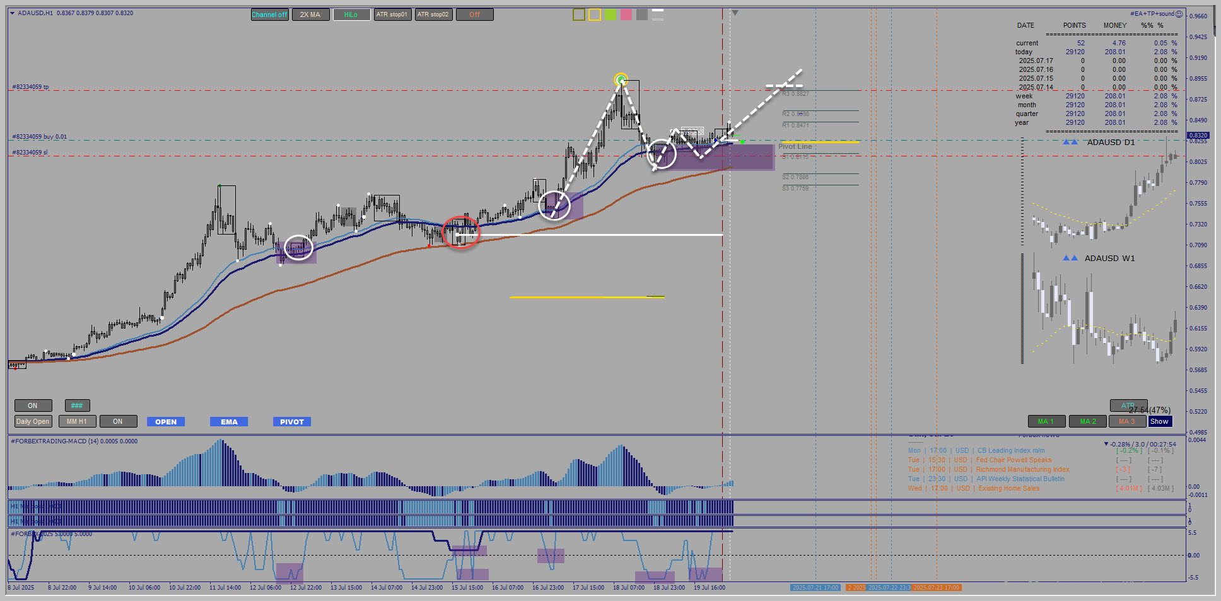Click the 2025.07.21 17:00 timeline marker
Screen dimensions: 1221x601
tap(815, 588)
